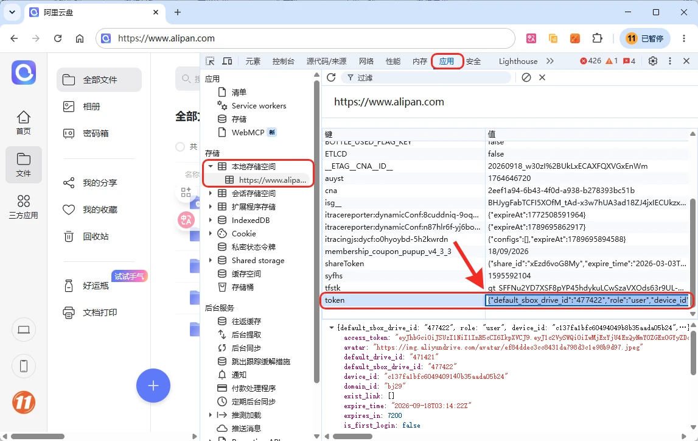
Task: Open Service workers item
Action: click(252, 105)
